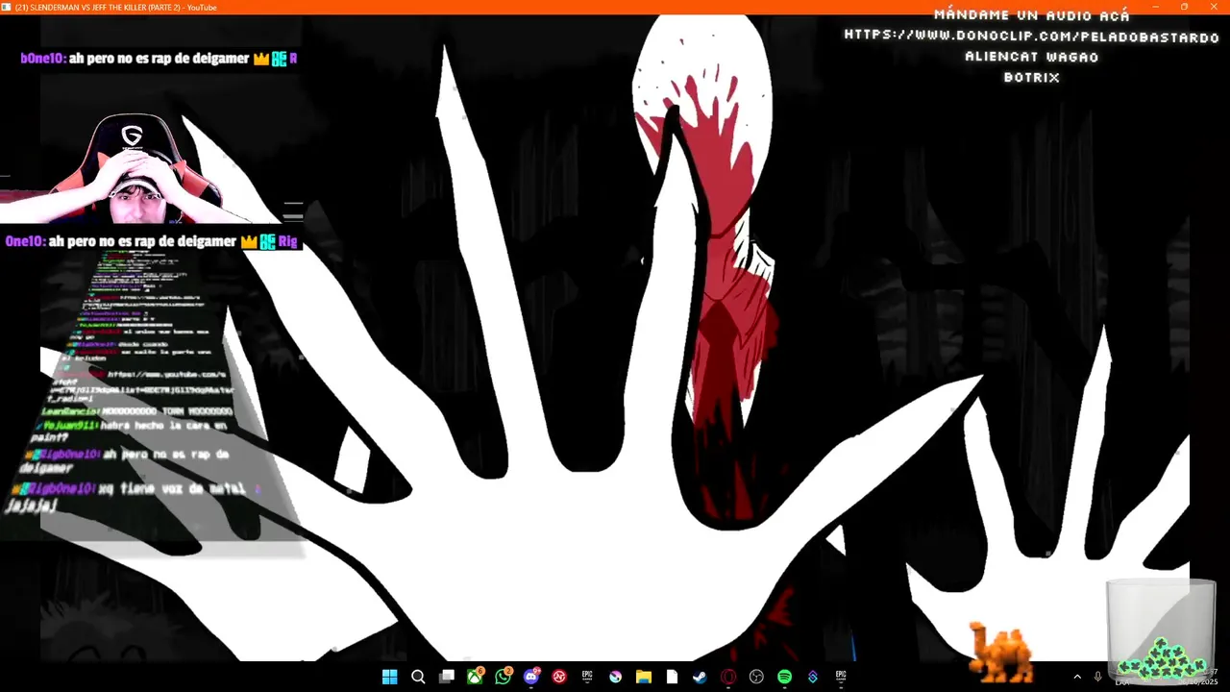Maximize or restore the browser window
Image resolution: width=1230 pixels, height=692 pixels.
pos(1185,7)
